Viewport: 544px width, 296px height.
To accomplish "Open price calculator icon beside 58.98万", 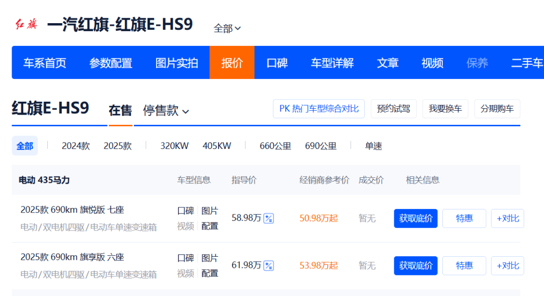I will pos(269,218).
